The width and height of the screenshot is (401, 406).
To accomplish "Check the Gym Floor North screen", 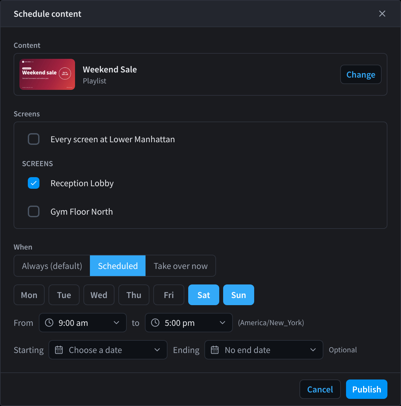I will 34,211.
